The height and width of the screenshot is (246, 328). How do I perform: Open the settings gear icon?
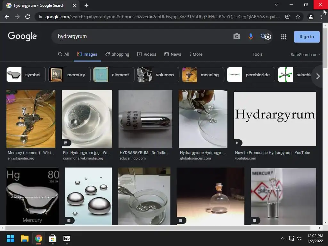268,37
